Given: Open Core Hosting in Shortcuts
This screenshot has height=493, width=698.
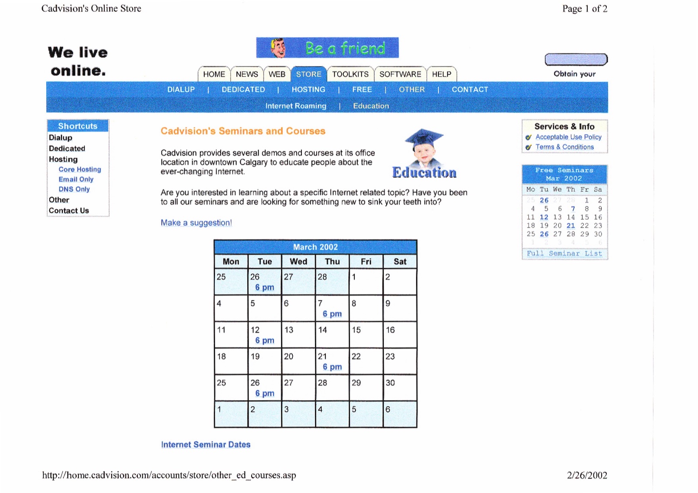Looking at the screenshot, I should [x=80, y=170].
